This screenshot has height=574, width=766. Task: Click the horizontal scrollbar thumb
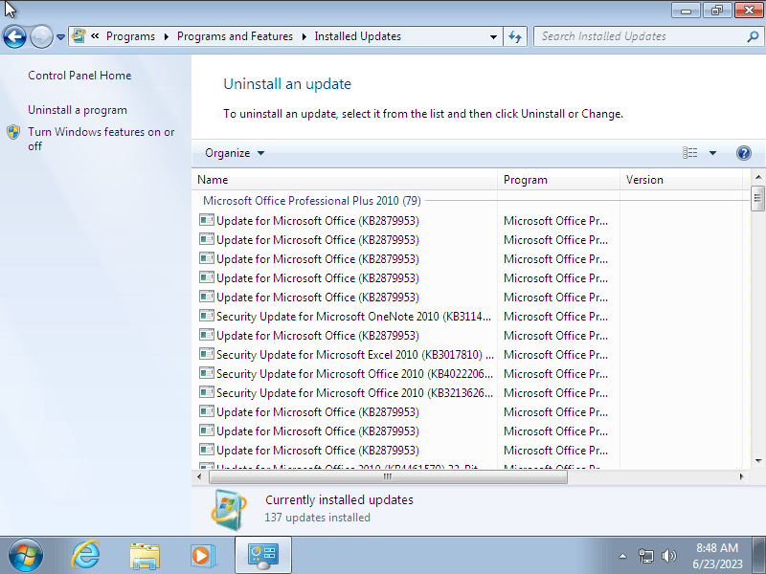pos(389,476)
